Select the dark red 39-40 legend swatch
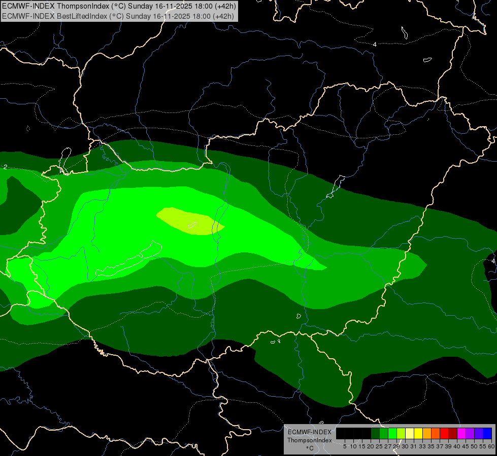 click(x=453, y=433)
